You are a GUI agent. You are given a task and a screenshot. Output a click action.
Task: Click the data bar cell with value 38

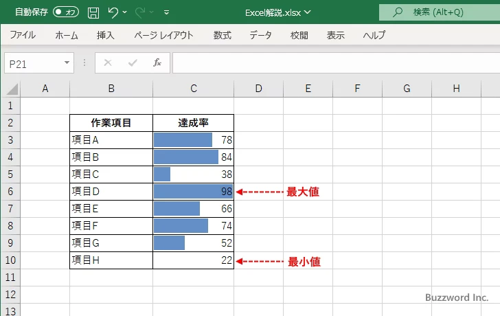pos(194,174)
